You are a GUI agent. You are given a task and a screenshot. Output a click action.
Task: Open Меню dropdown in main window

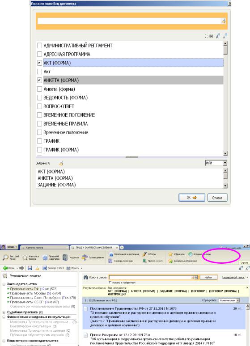9,247
